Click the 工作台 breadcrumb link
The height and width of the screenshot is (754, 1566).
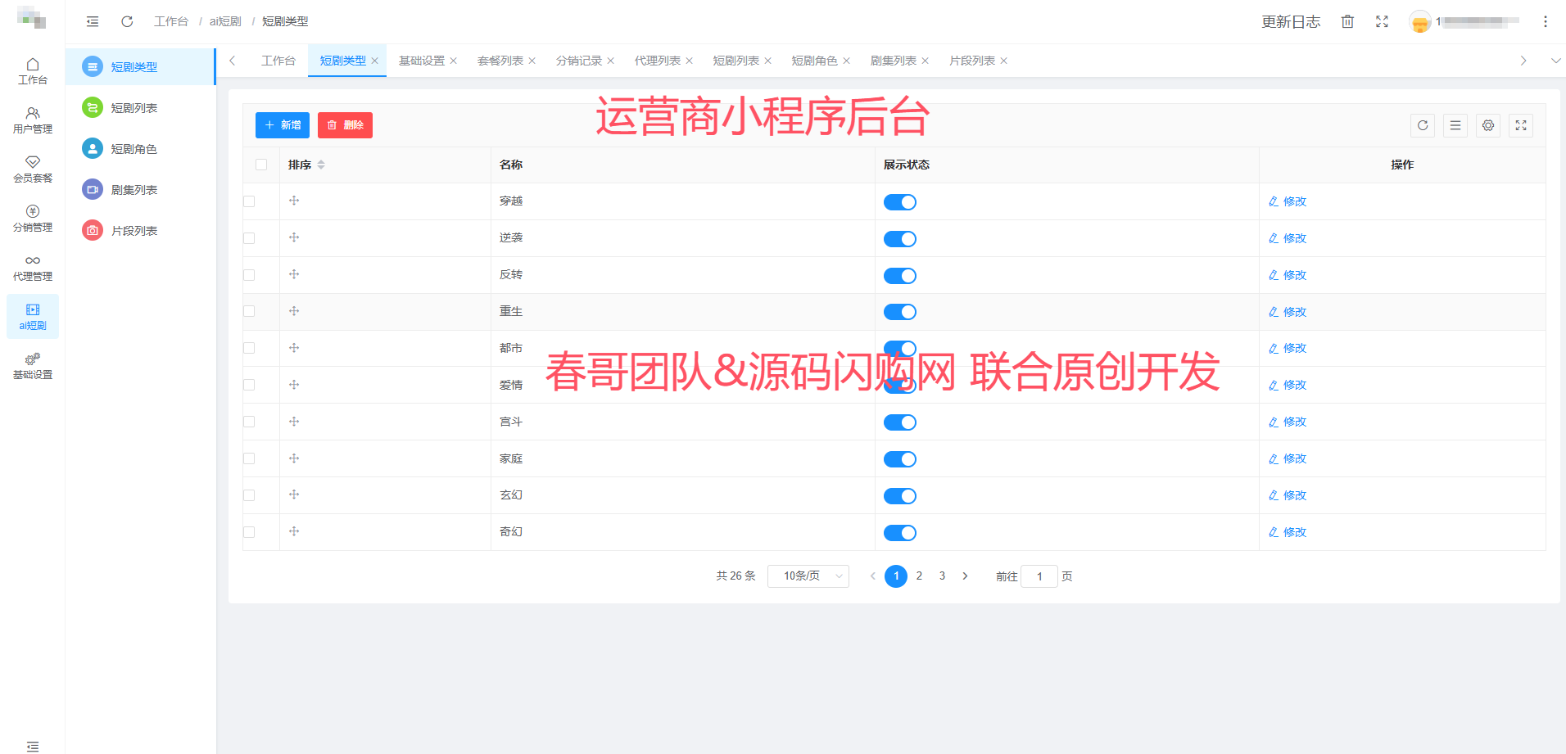point(171,21)
